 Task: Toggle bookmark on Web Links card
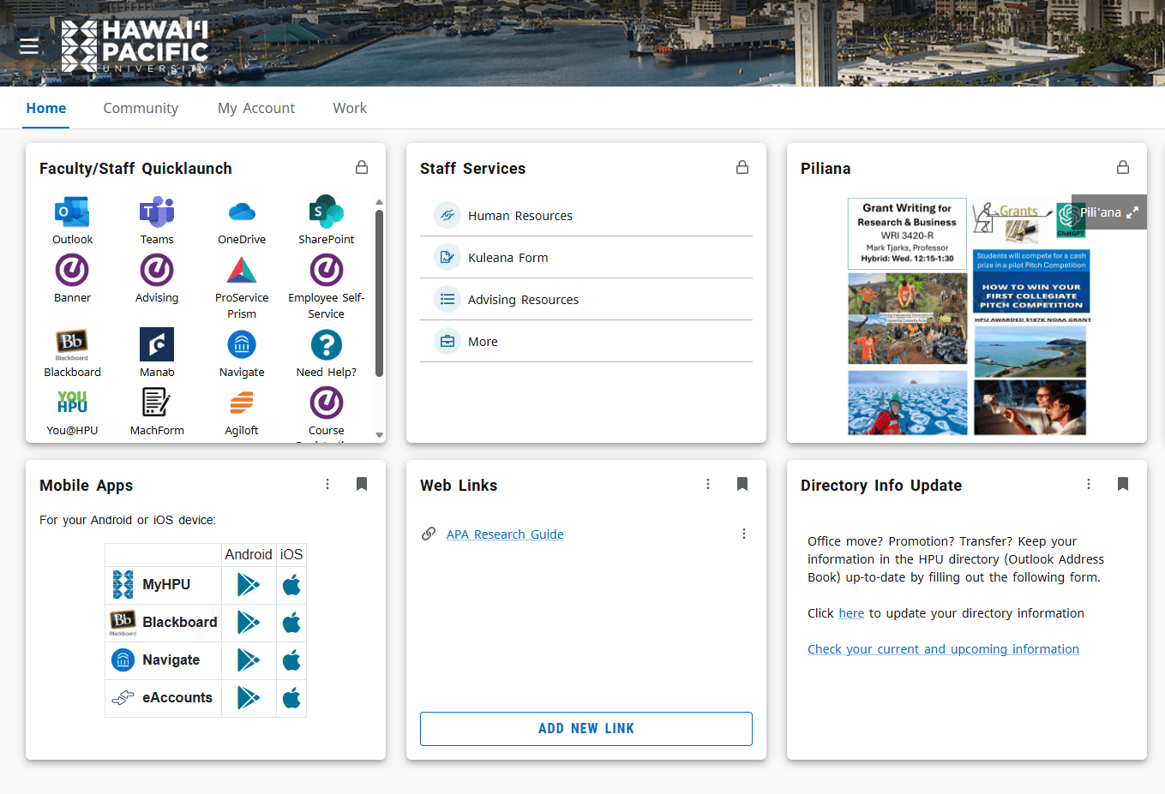coord(742,484)
